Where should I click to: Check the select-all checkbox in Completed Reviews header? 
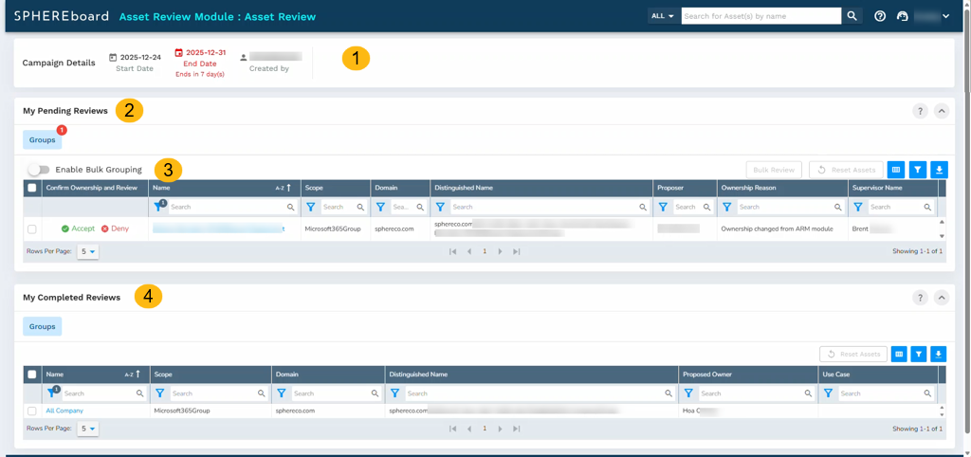(x=32, y=374)
